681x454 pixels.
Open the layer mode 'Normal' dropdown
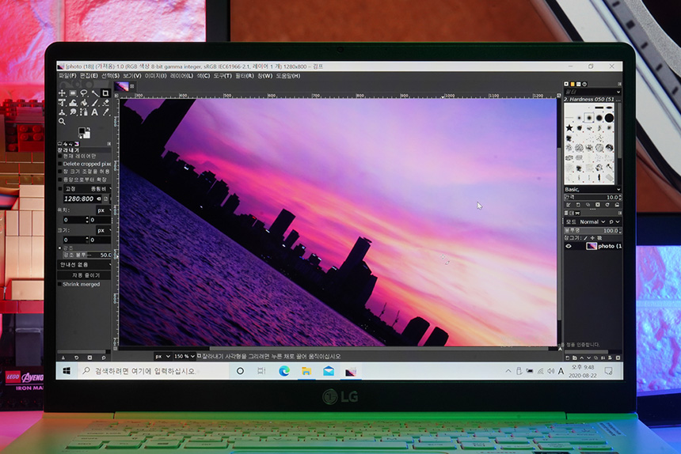pos(592,221)
